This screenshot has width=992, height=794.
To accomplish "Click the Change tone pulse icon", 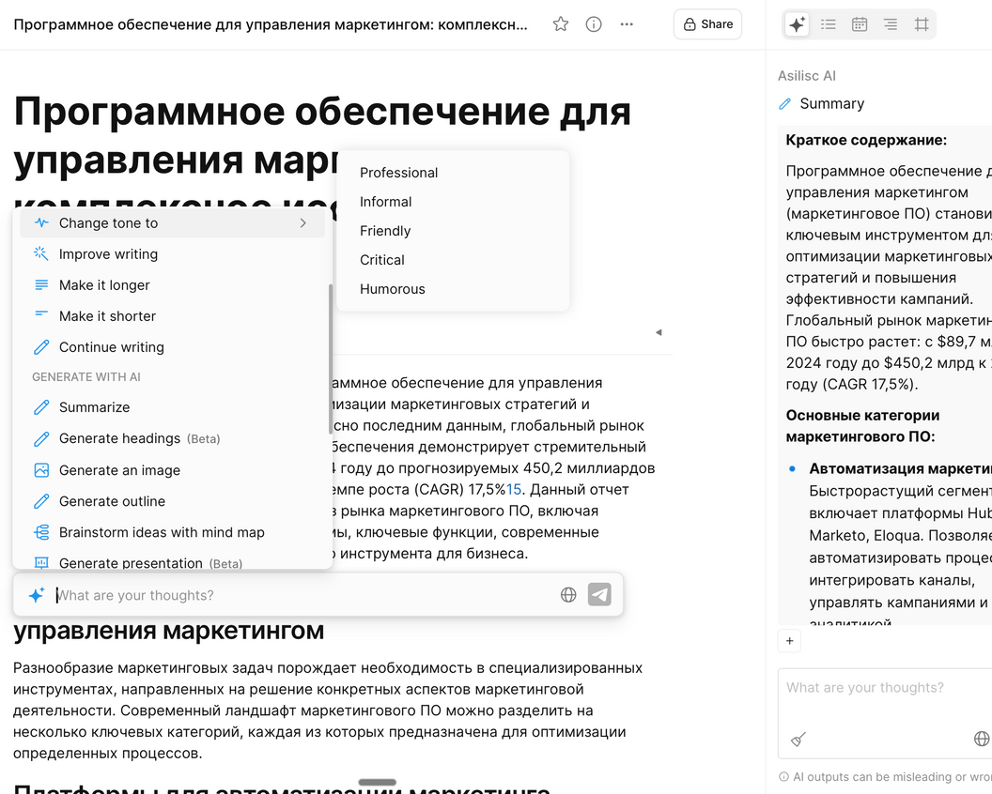I will pyautogui.click(x=41, y=222).
